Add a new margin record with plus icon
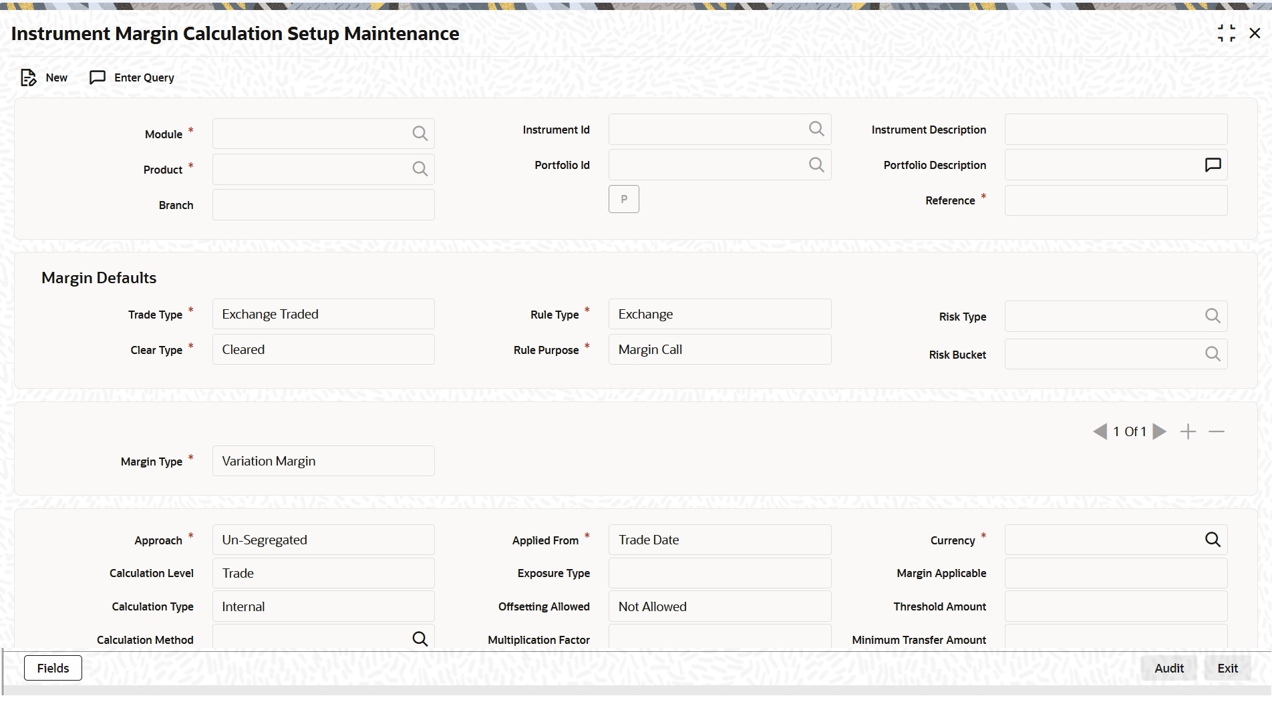 [x=1188, y=431]
